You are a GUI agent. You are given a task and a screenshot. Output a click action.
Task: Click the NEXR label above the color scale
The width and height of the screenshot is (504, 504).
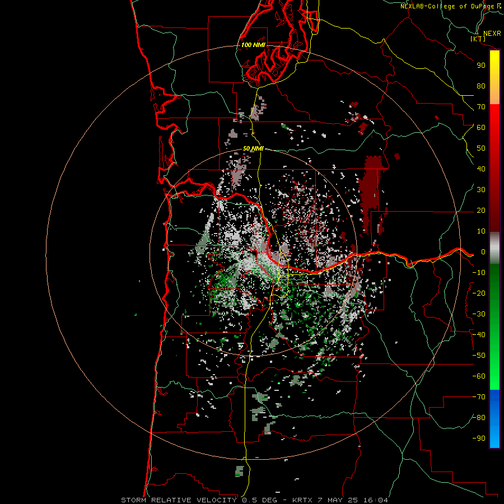492,34
